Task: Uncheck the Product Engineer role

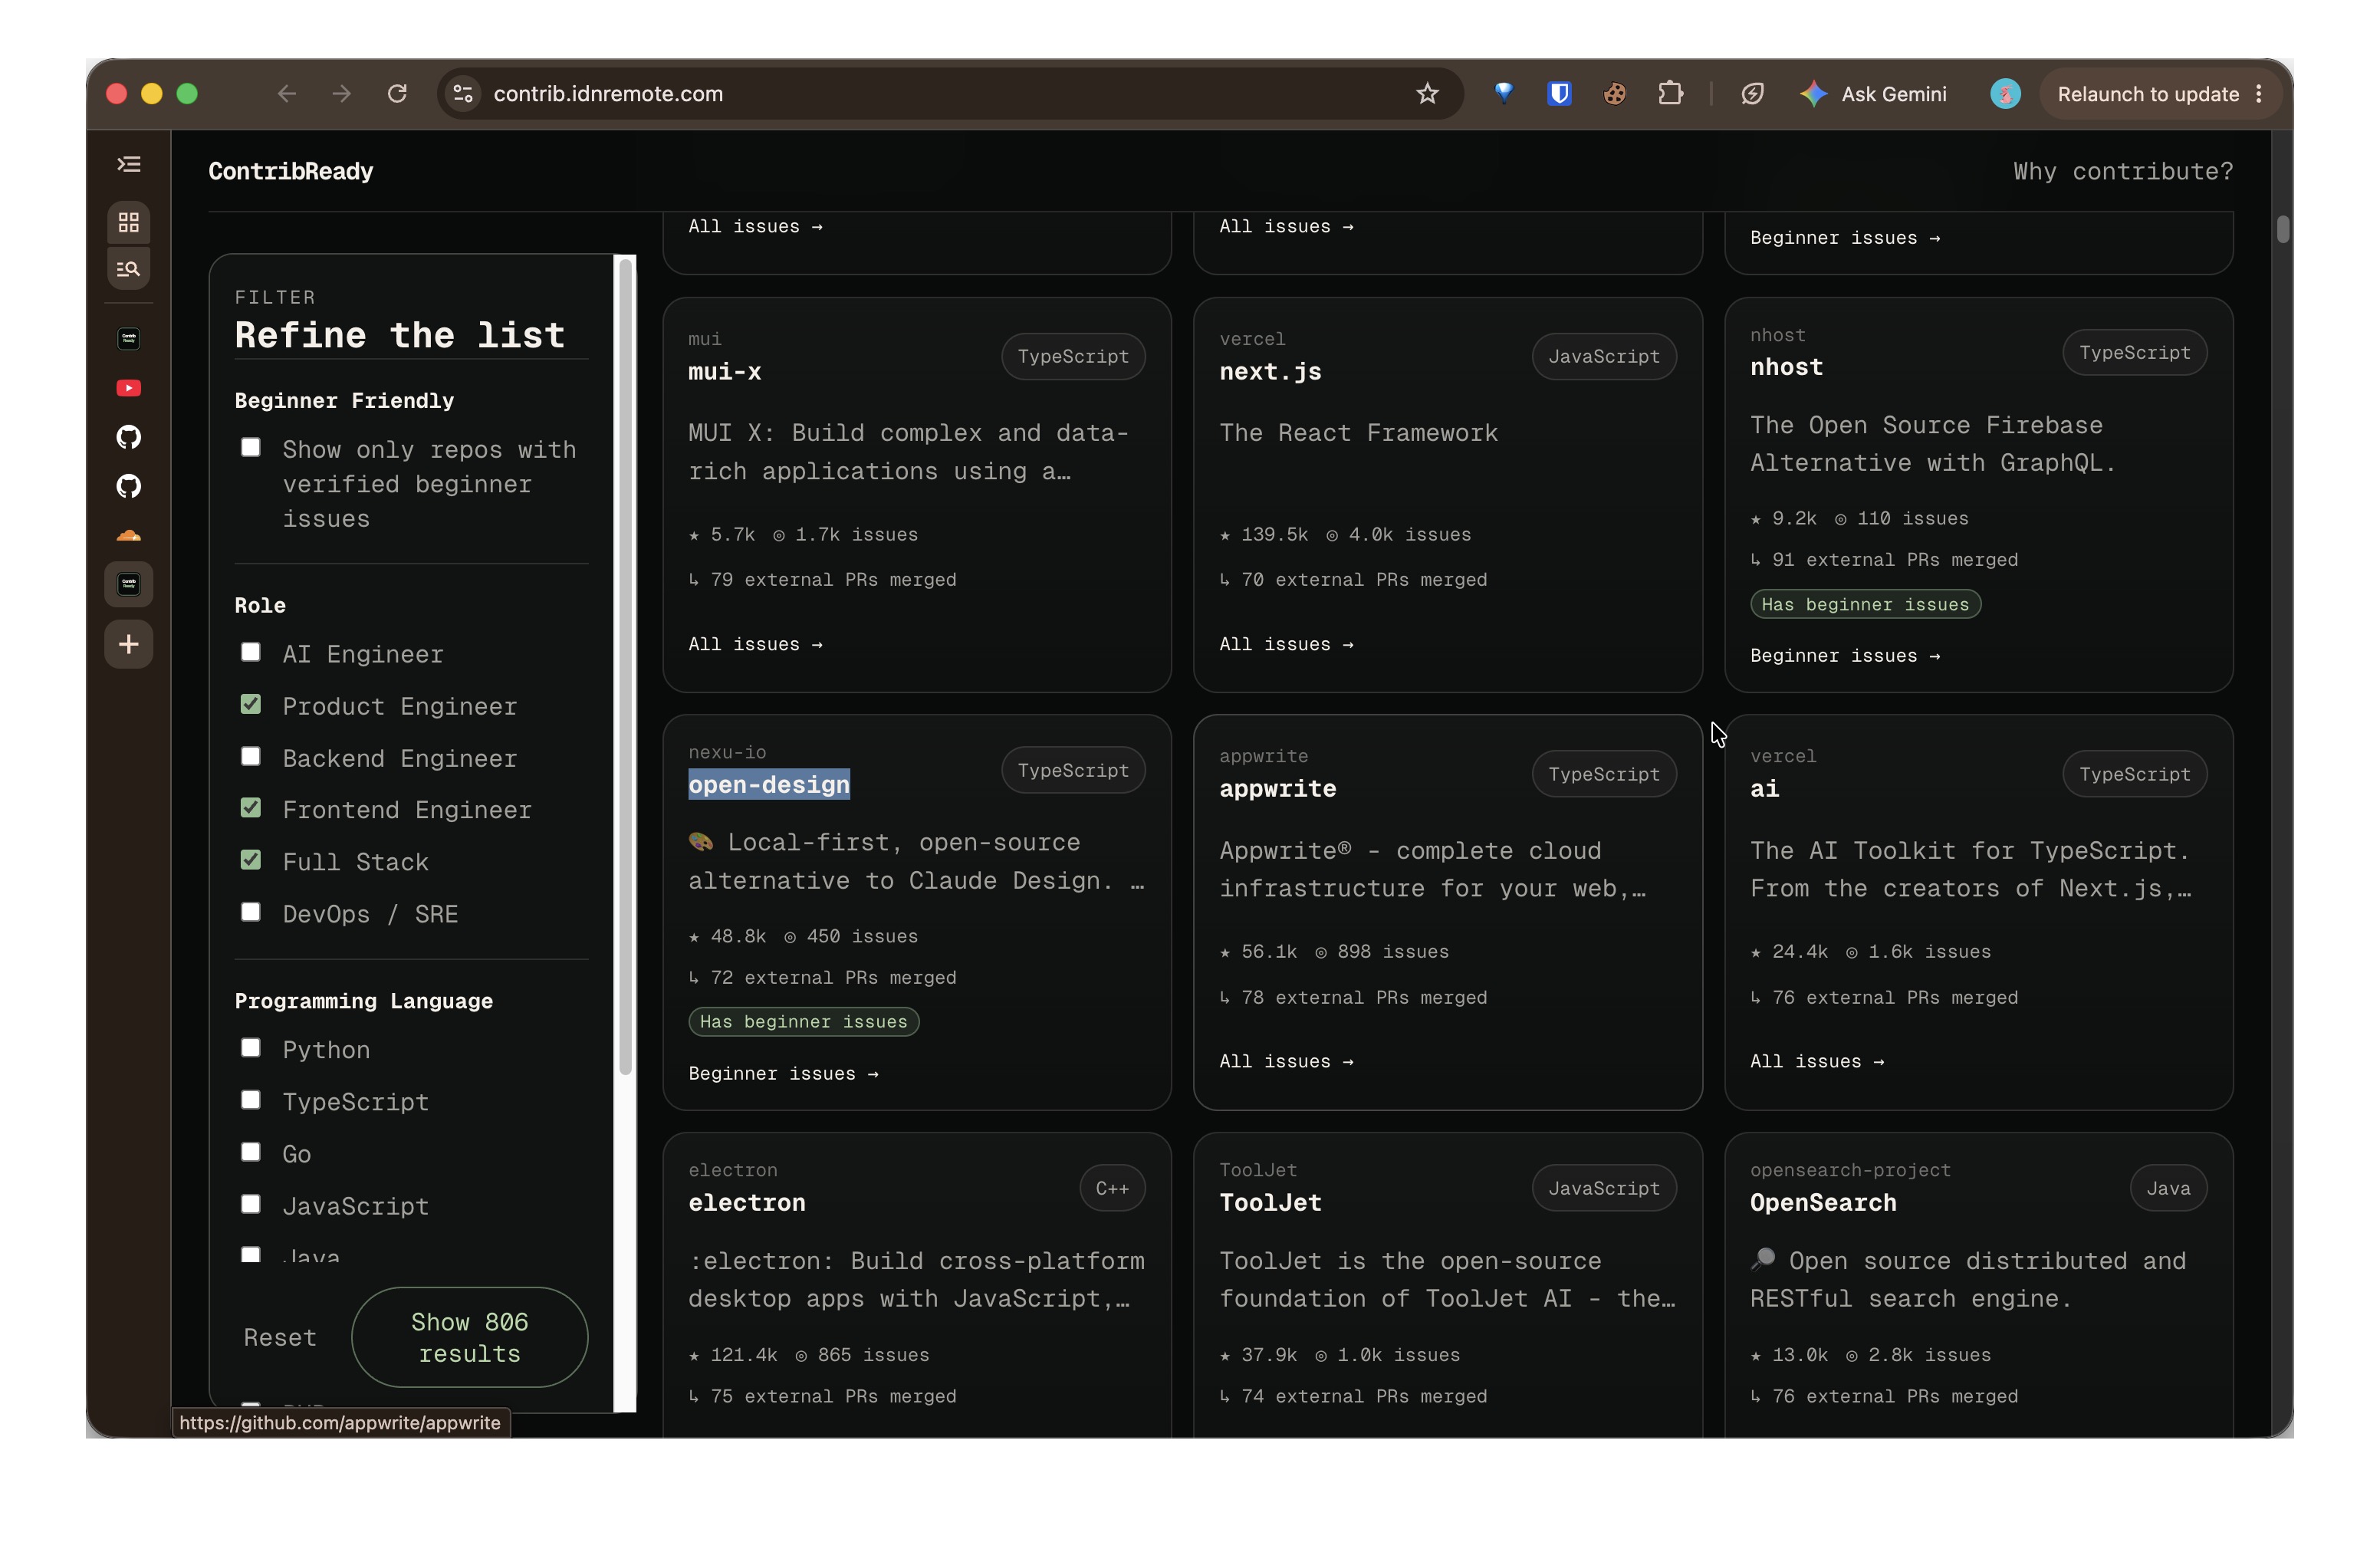Action: point(251,704)
